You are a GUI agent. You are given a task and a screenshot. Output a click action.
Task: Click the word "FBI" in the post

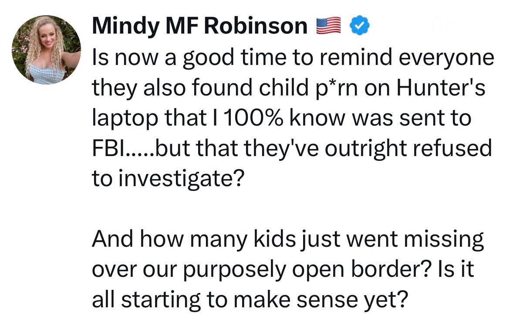point(108,149)
